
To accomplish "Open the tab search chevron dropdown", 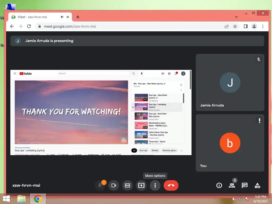I will [236, 17].
